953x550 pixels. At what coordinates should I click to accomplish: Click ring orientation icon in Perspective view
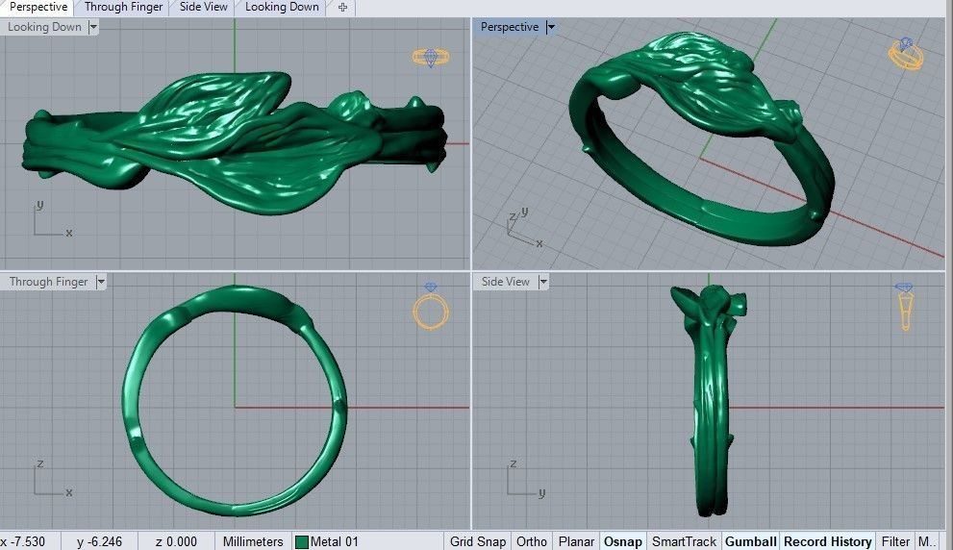(x=906, y=54)
